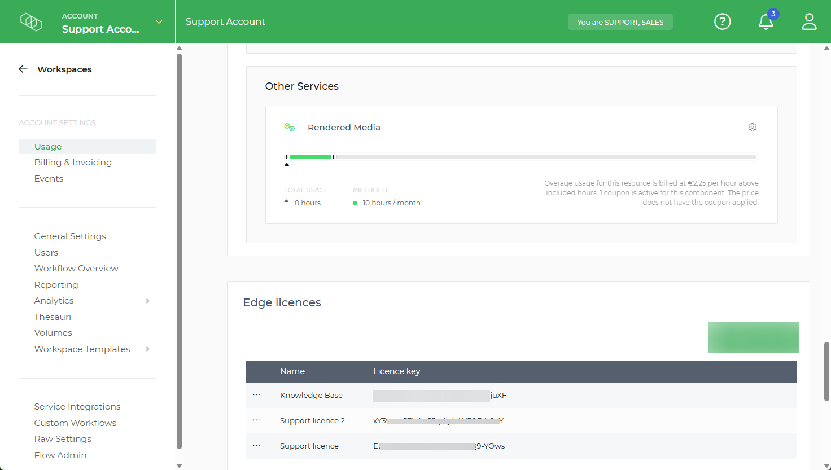Click the Rendered Media usage progress bar
The image size is (831, 470).
(519, 157)
